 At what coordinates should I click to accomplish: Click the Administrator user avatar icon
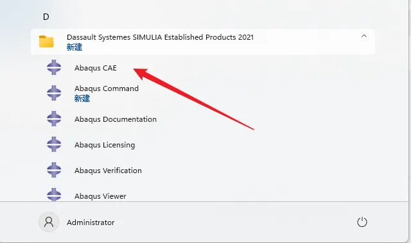pos(49,222)
